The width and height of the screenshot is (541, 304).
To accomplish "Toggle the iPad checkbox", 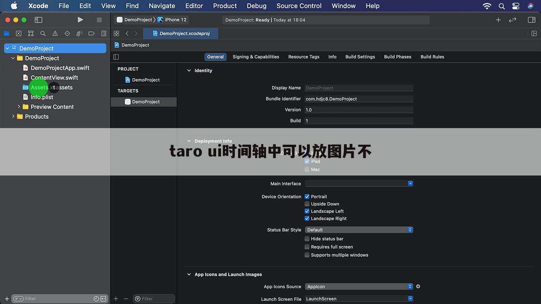I will pos(307,161).
